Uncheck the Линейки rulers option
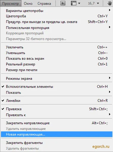113x152 pixels. tap(57, 101)
